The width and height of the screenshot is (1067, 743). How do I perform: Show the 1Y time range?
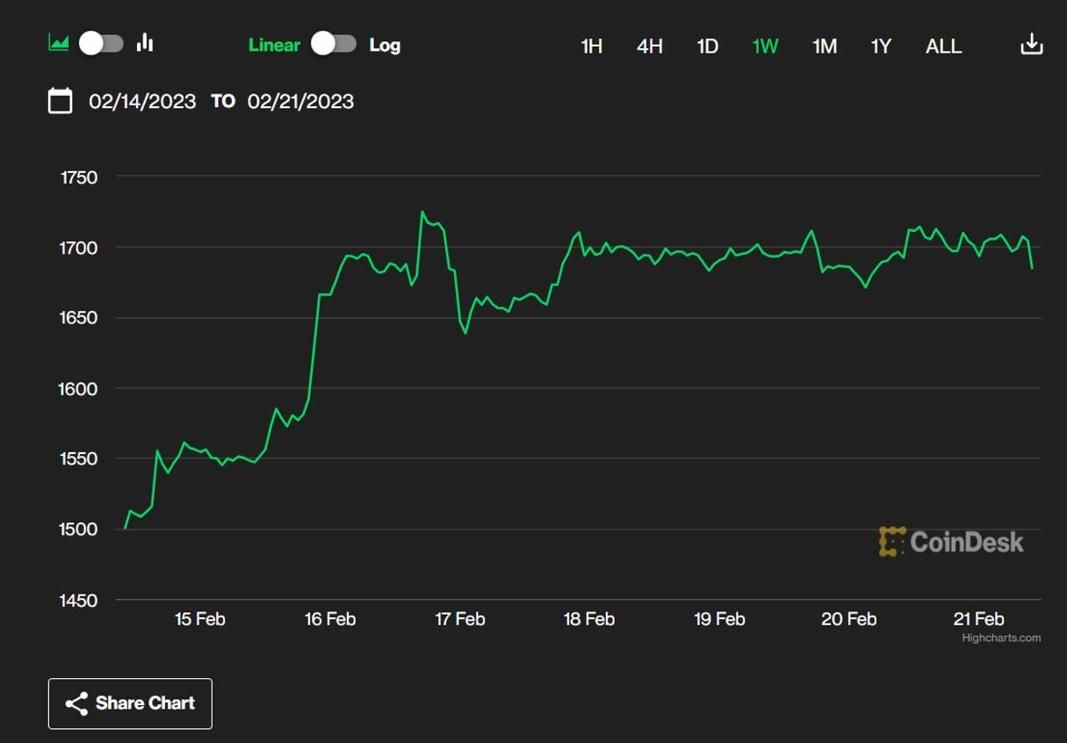coord(881,47)
